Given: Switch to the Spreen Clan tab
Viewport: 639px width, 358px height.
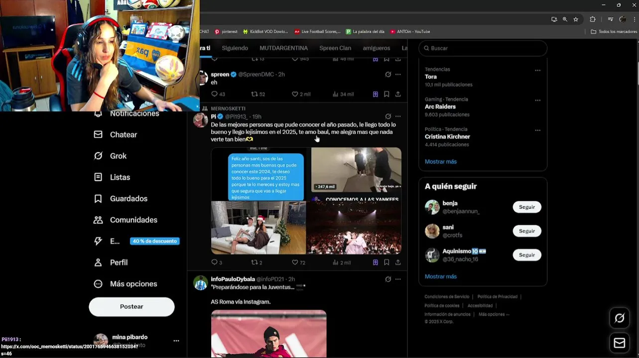Looking at the screenshot, I should tap(335, 48).
